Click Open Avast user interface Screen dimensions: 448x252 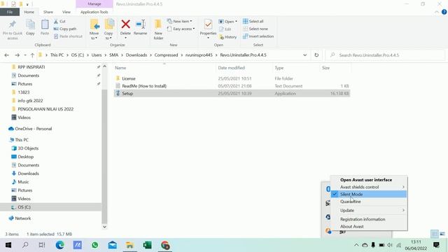(x=365, y=180)
